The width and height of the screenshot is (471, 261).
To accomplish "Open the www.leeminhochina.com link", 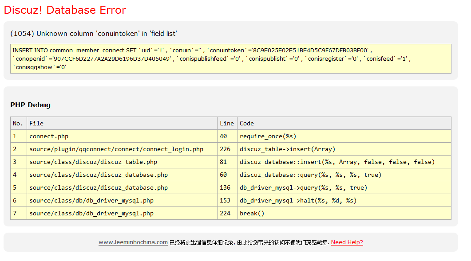I will [133, 242].
